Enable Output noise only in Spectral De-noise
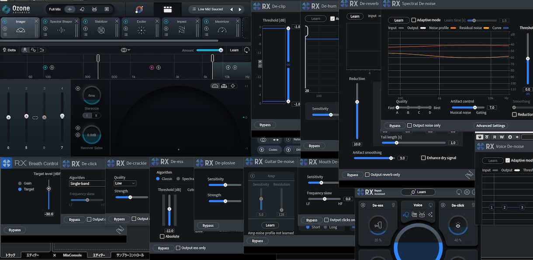The height and width of the screenshot is (260, 533). 409,126
